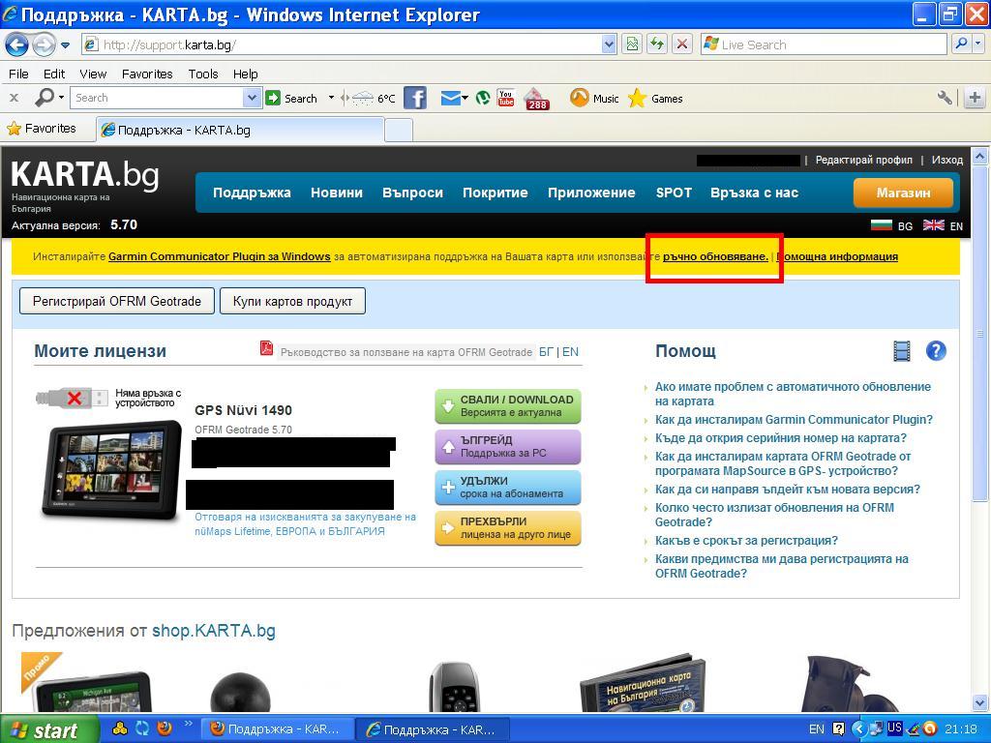
Task: Click the orange Магазин button
Action: 903,193
